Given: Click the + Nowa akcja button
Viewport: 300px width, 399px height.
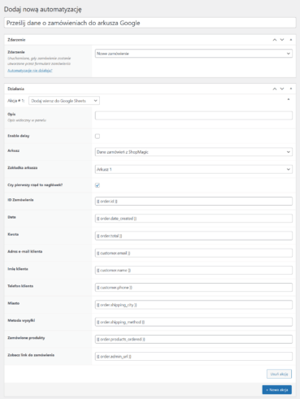Looking at the screenshot, I should (x=277, y=390).
